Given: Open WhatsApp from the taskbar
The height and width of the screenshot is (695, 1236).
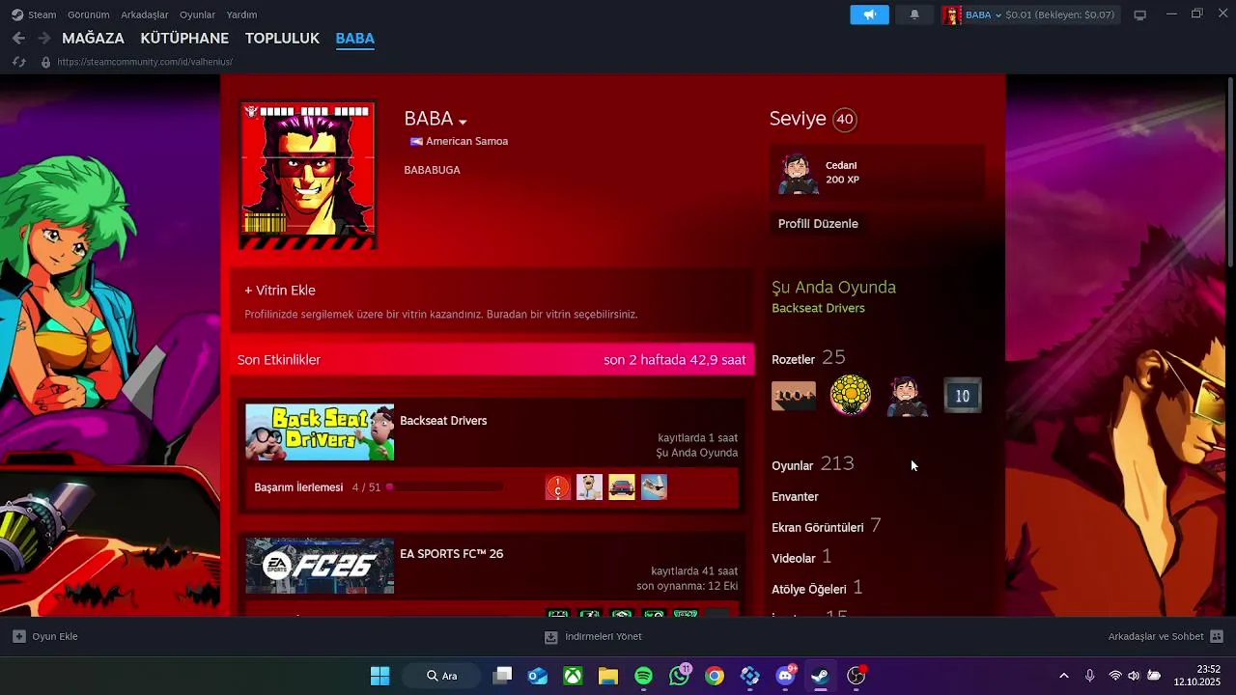Looking at the screenshot, I should click(x=680, y=676).
